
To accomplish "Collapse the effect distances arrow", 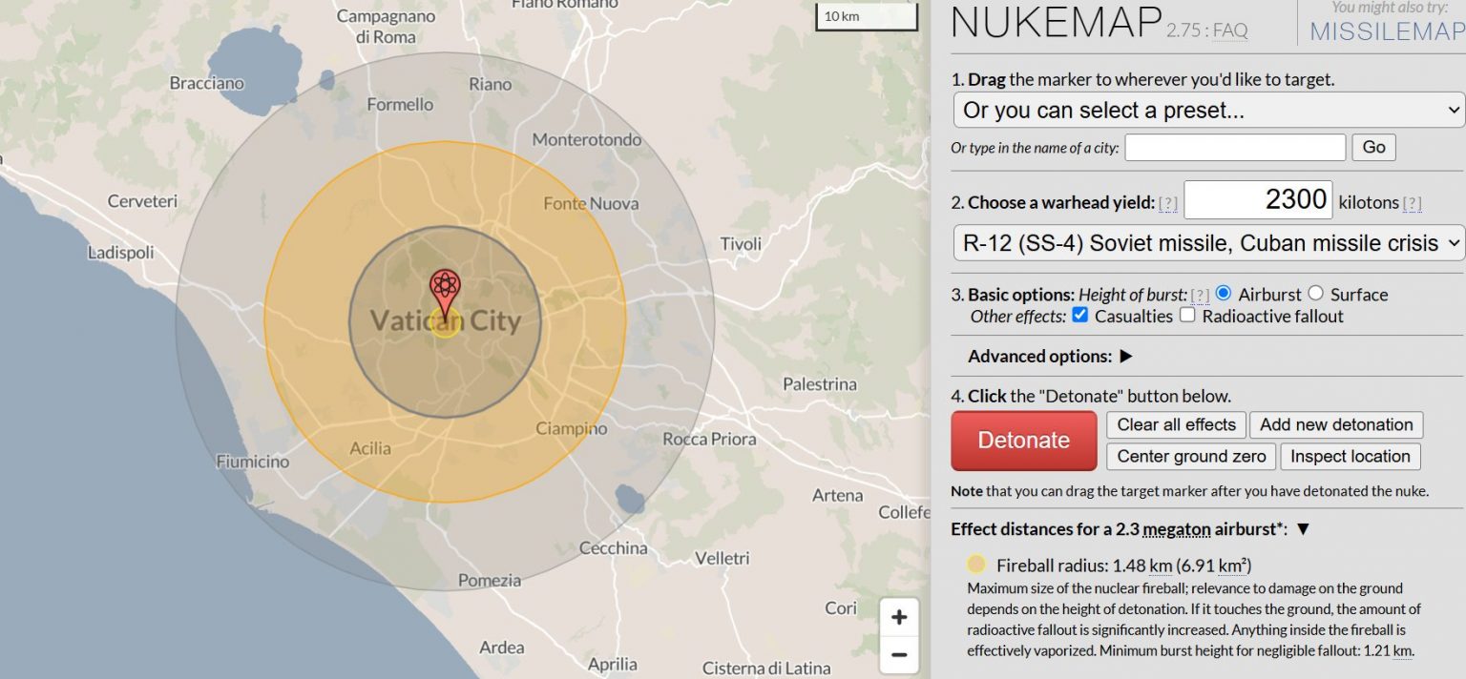I will (x=1303, y=528).
